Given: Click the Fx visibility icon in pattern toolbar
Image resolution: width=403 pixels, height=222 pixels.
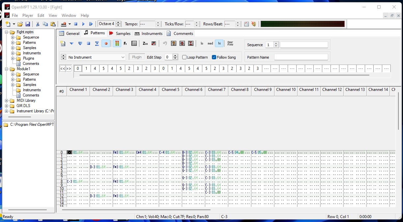Looking at the screenshot, I should (x=125, y=43).
